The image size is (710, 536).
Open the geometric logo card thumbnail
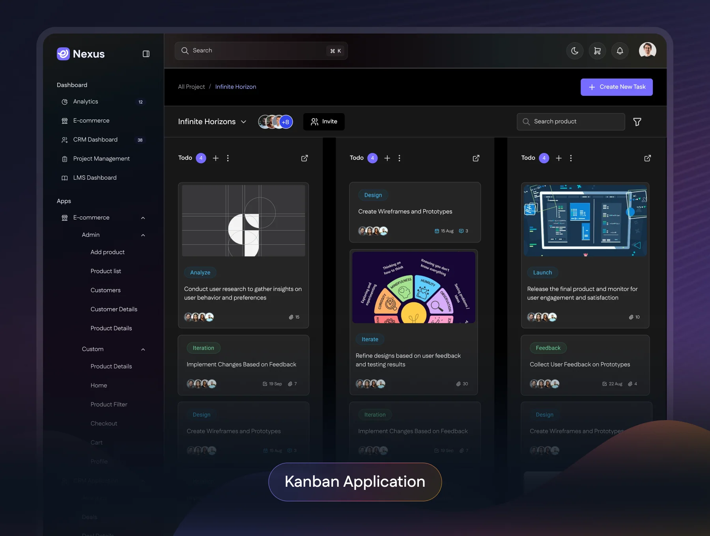243,221
